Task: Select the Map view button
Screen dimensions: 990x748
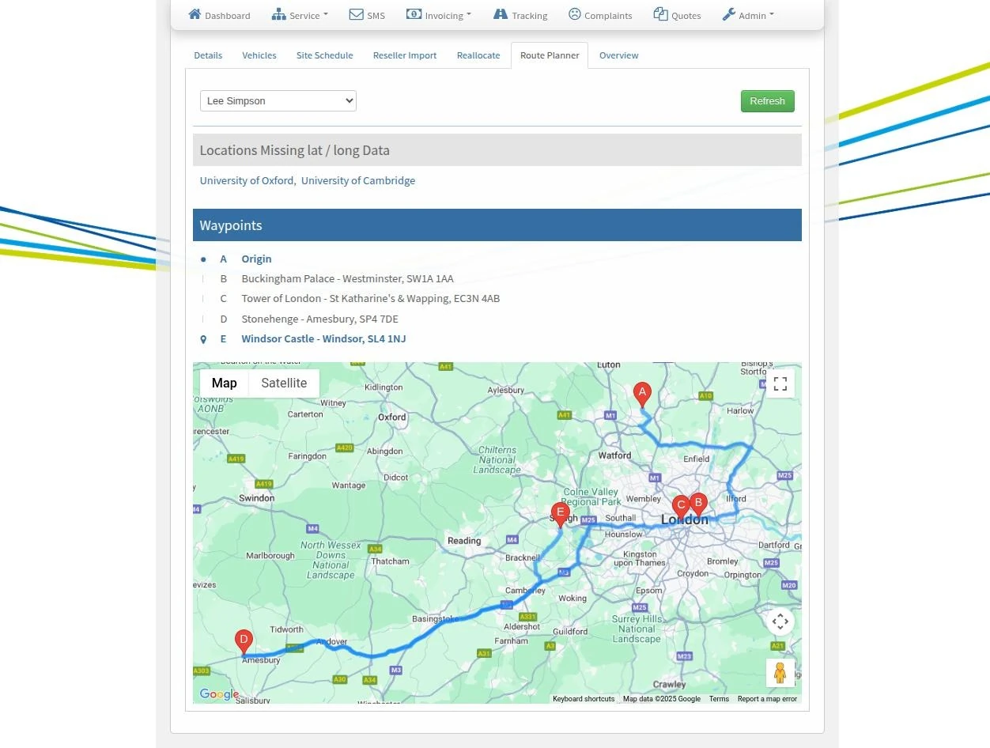Action: point(225,383)
